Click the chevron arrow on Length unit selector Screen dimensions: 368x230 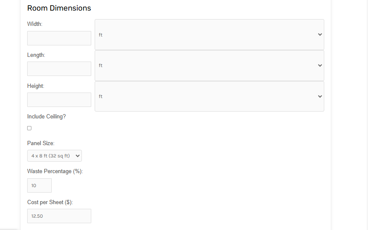coord(320,66)
